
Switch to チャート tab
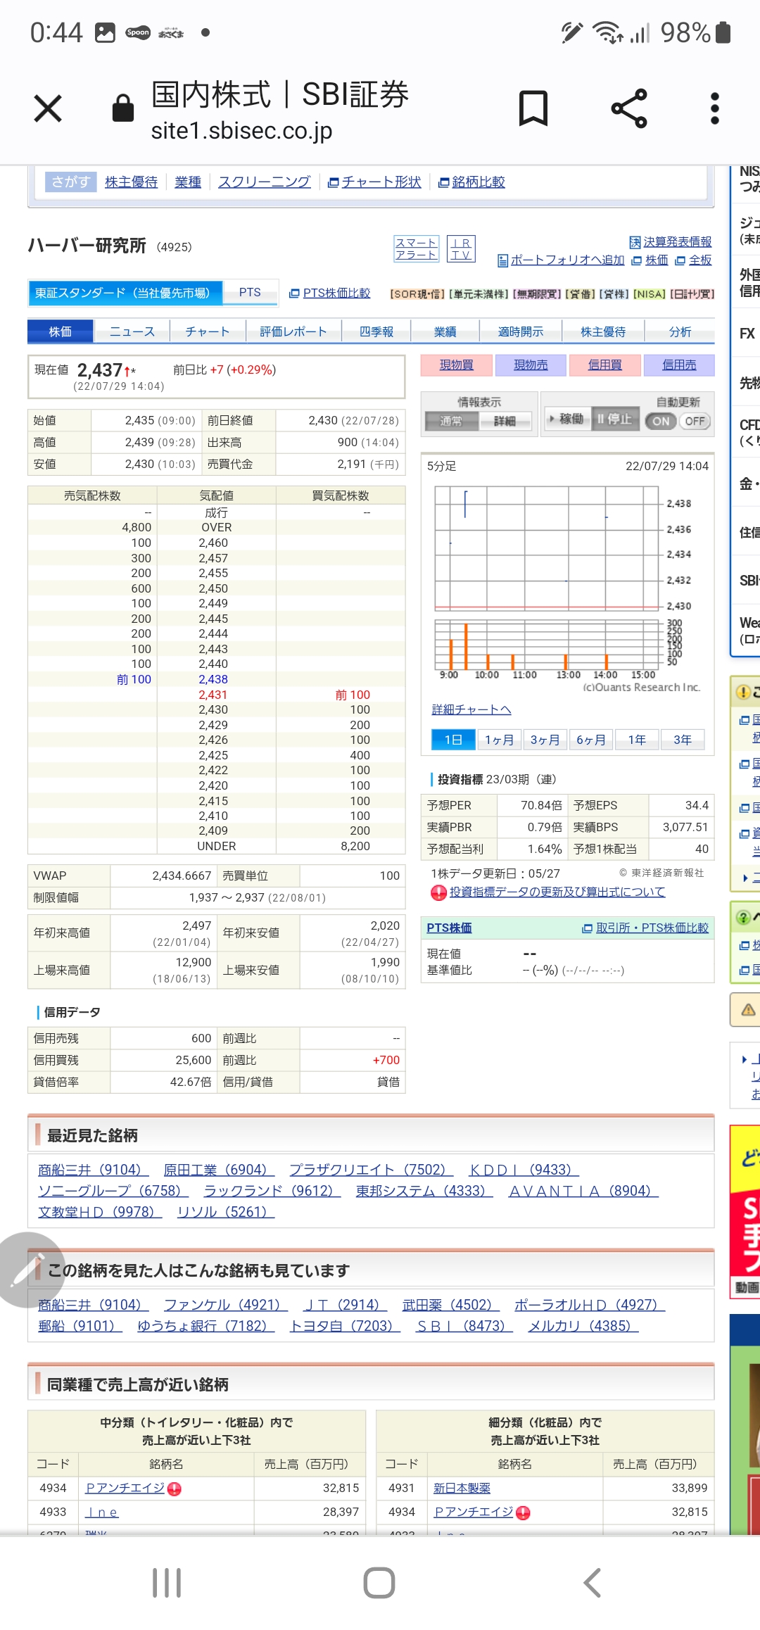tap(208, 331)
